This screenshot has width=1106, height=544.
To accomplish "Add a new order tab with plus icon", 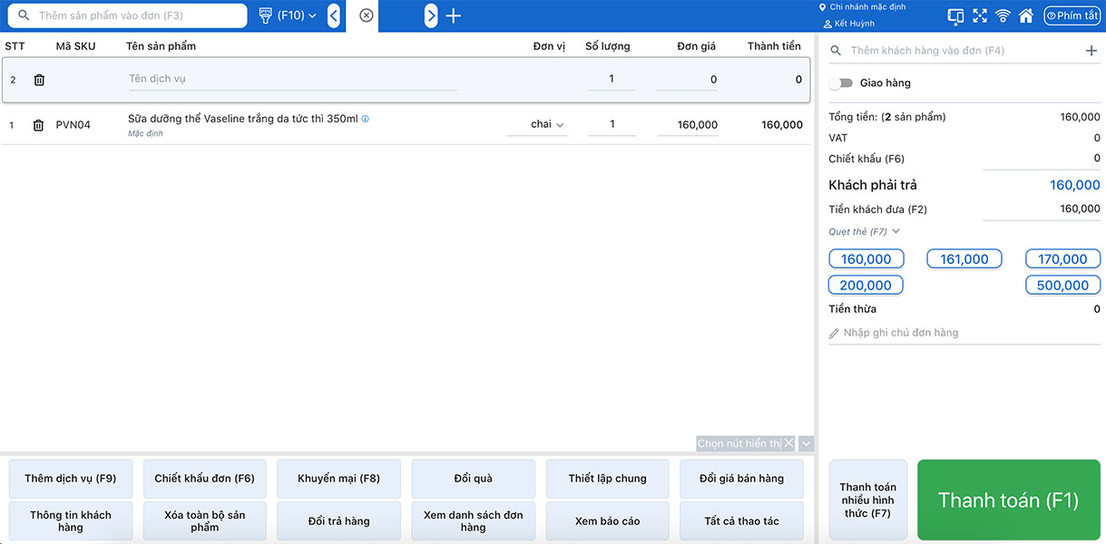I will click(x=454, y=15).
